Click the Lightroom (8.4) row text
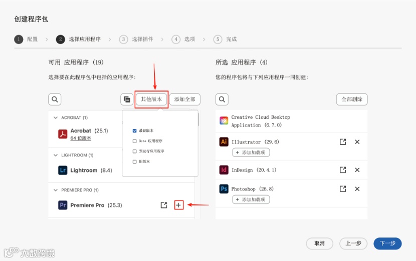Viewport: 416px width, 261px height. [91, 170]
